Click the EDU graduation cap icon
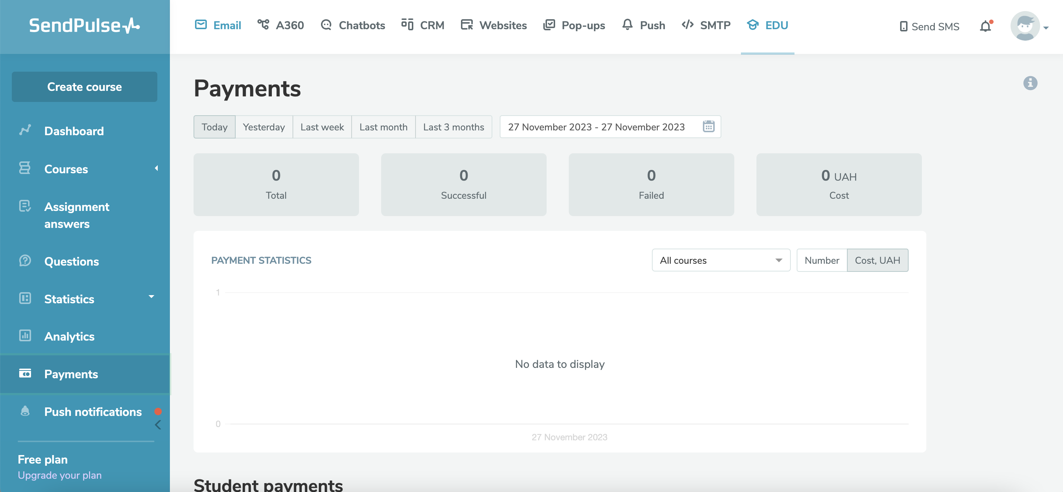This screenshot has height=492, width=1063. pyautogui.click(x=753, y=25)
